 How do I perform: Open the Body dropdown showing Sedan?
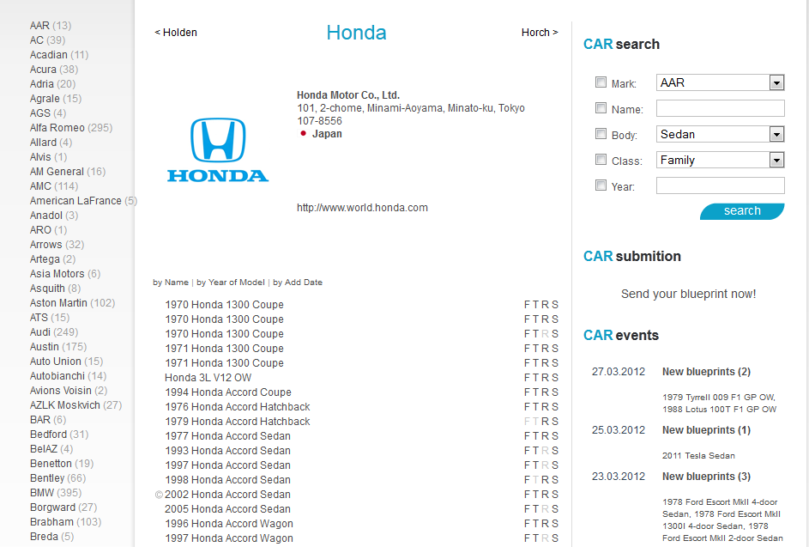(721, 134)
